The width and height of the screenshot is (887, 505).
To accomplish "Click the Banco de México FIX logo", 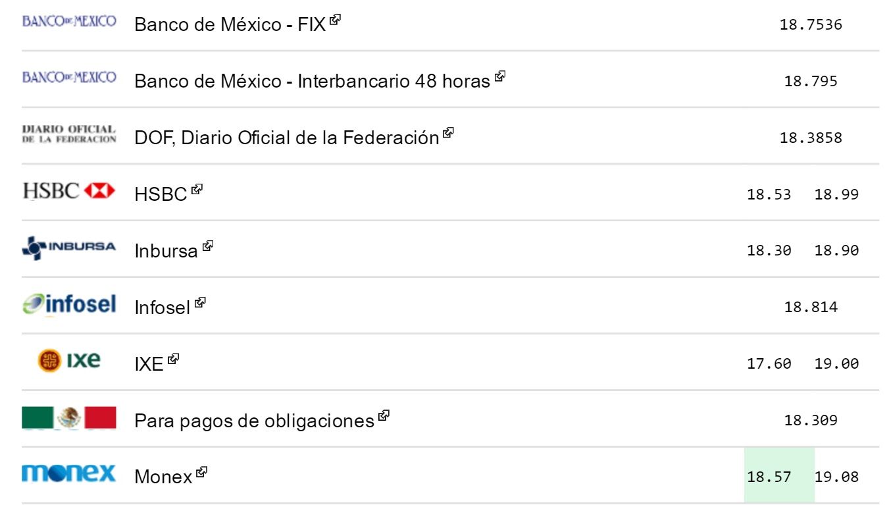I will (x=69, y=21).
